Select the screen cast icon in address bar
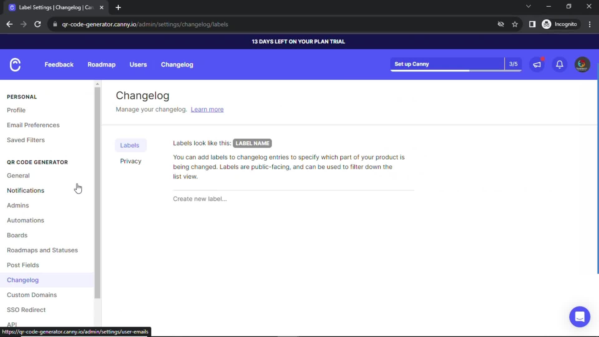 click(x=532, y=24)
